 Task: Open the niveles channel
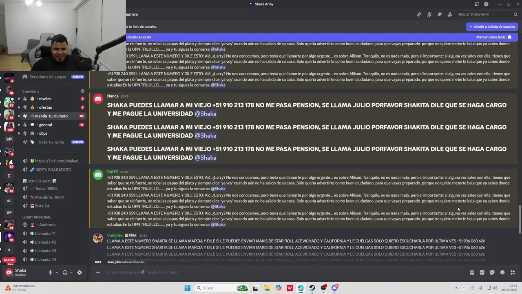pyautogui.click(x=53, y=99)
